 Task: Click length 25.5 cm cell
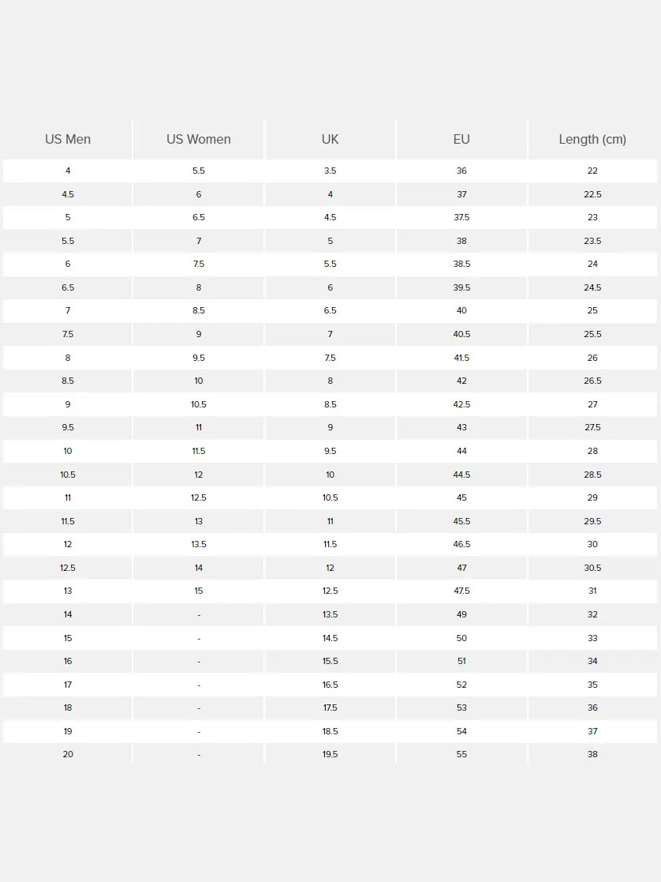(592, 334)
